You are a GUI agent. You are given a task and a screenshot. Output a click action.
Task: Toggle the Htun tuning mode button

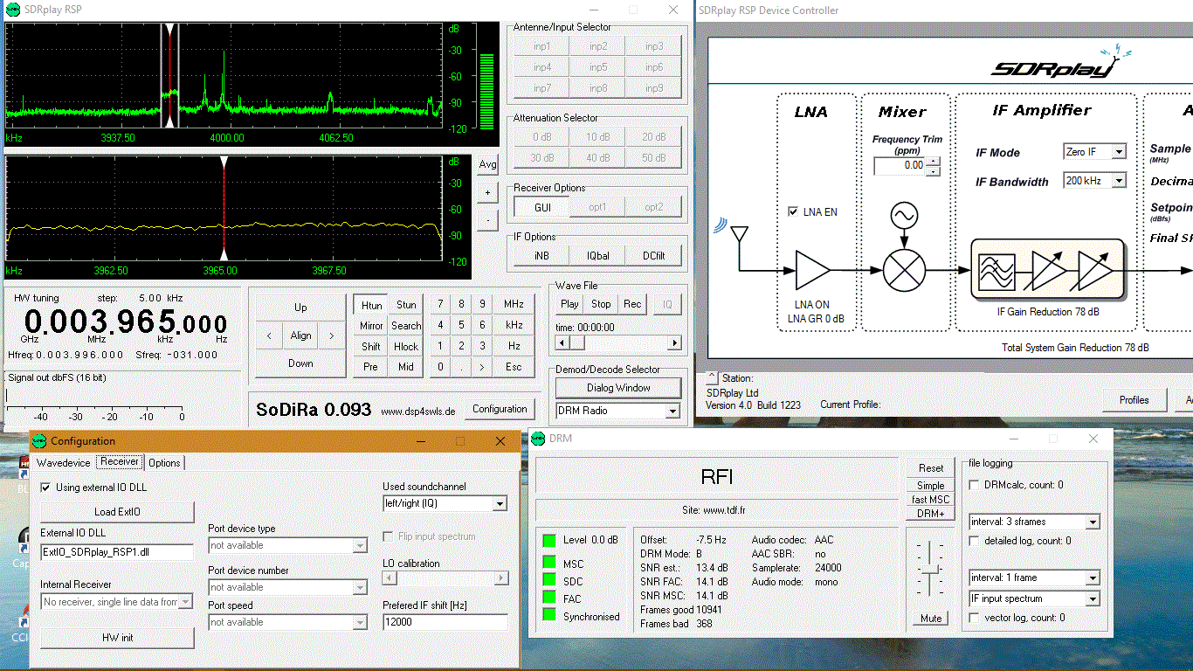click(x=371, y=305)
